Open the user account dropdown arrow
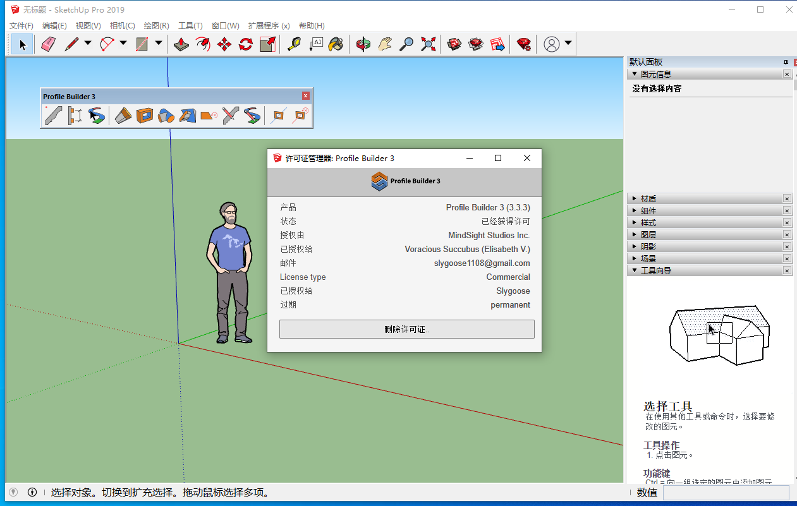Screen dimensions: 797x506 [568, 44]
